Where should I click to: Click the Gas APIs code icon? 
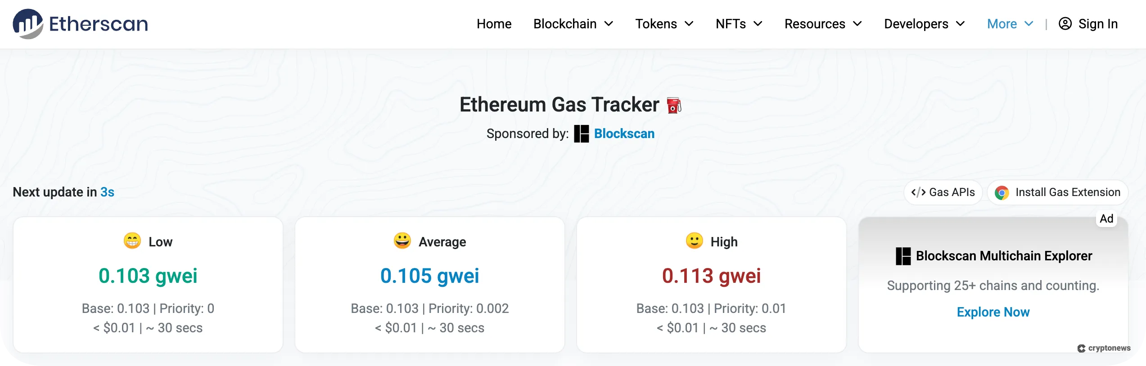coord(918,192)
